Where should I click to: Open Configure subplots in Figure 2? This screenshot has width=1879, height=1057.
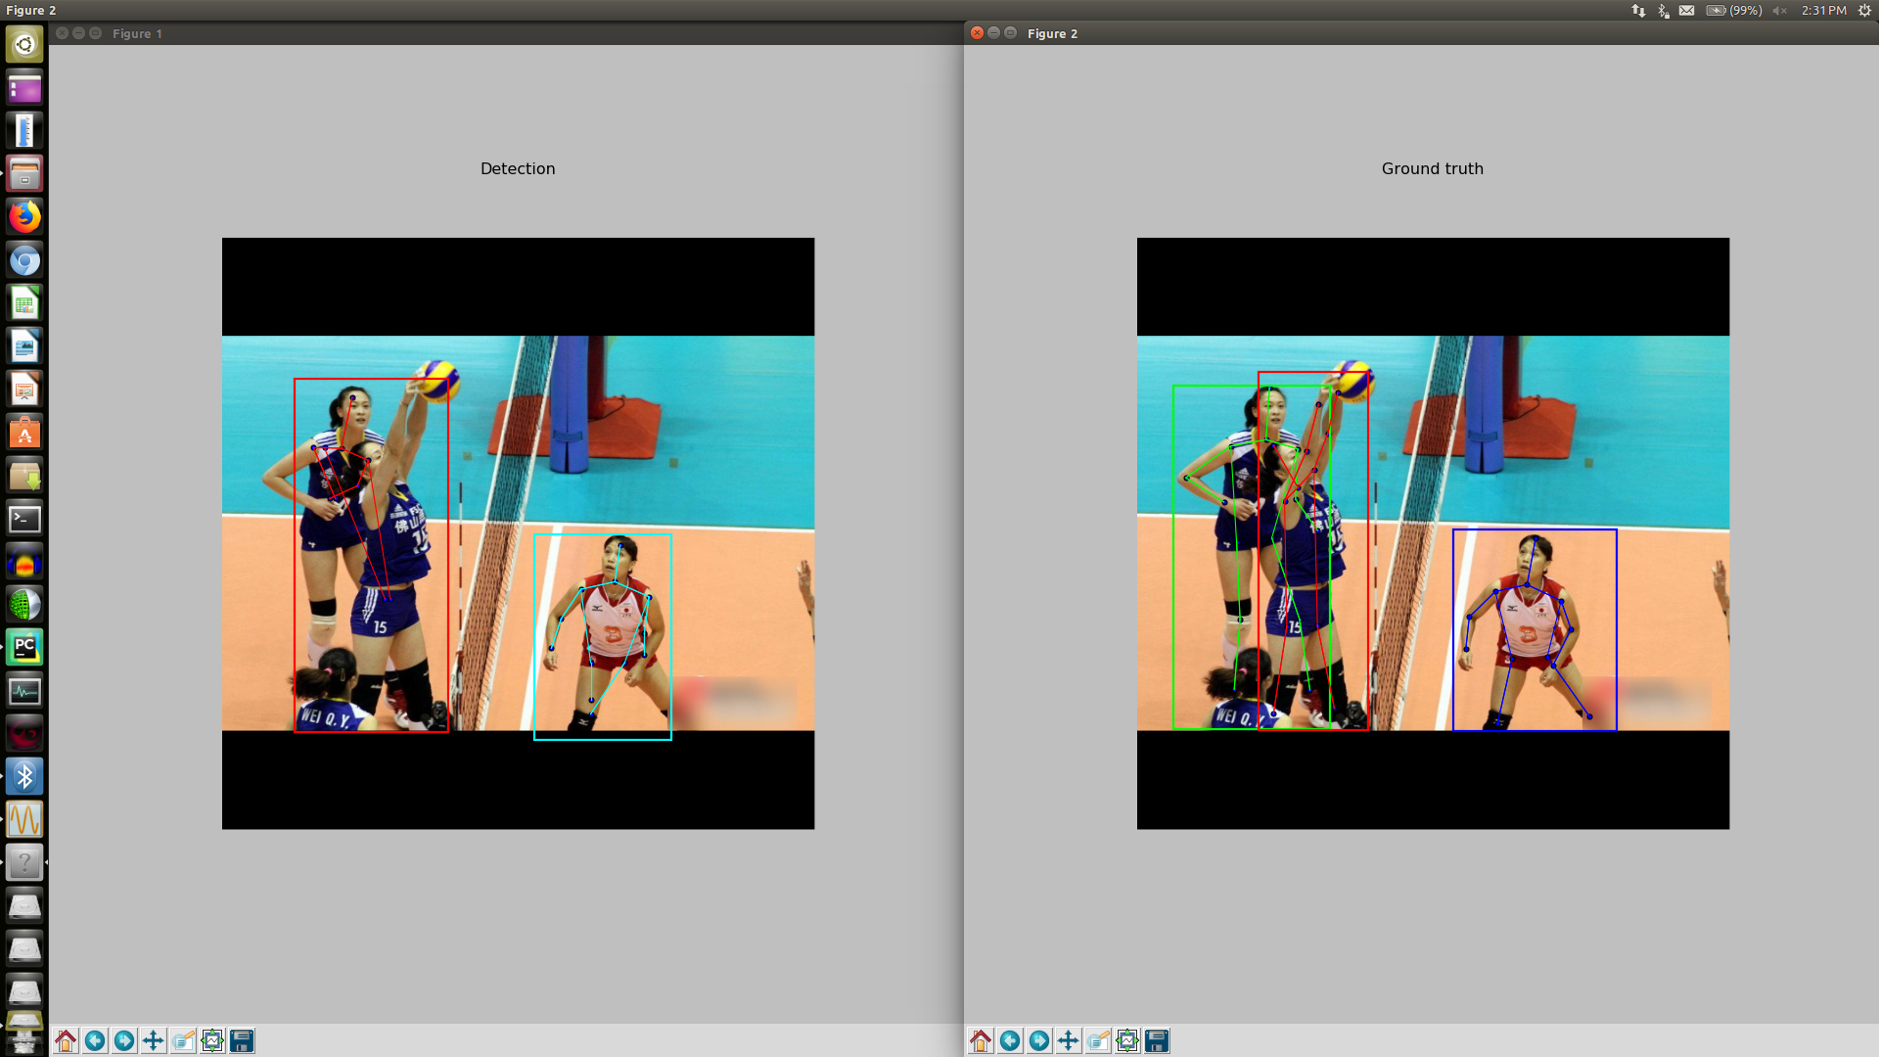point(1127,1040)
